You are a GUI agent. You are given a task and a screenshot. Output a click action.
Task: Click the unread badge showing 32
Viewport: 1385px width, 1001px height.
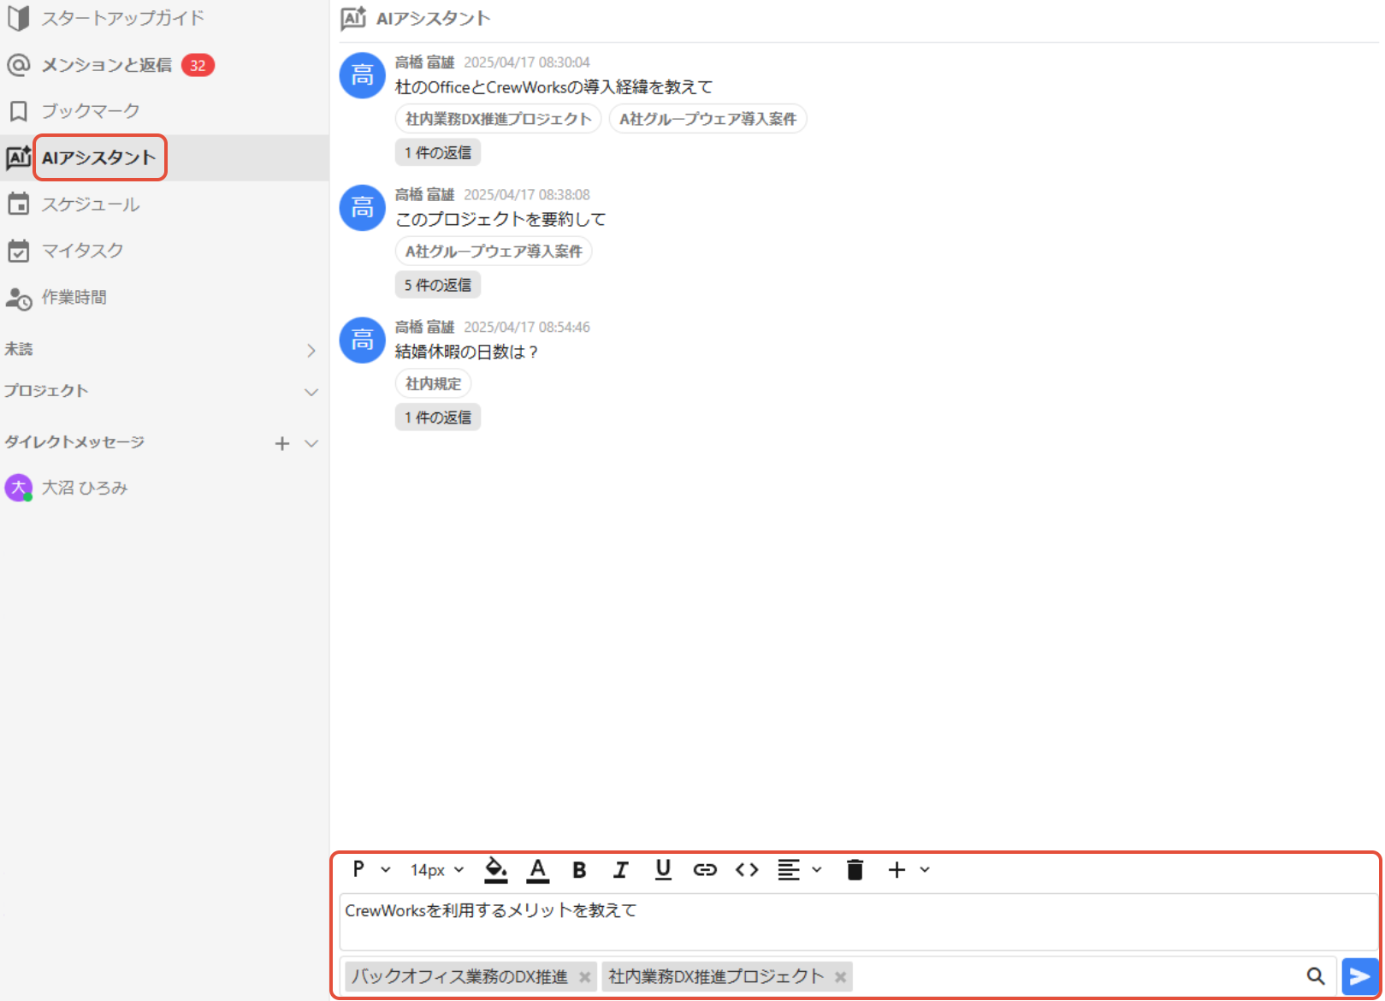pyautogui.click(x=198, y=65)
